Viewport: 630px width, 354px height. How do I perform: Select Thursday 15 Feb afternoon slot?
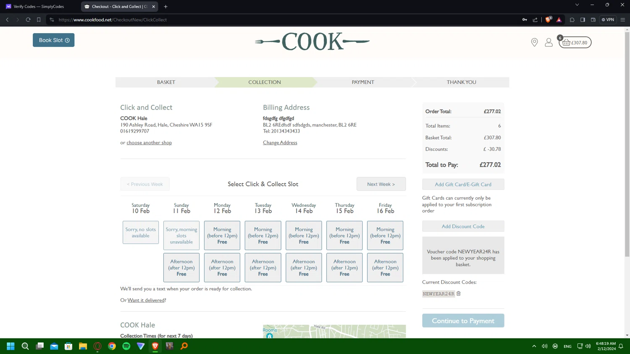tap(344, 268)
